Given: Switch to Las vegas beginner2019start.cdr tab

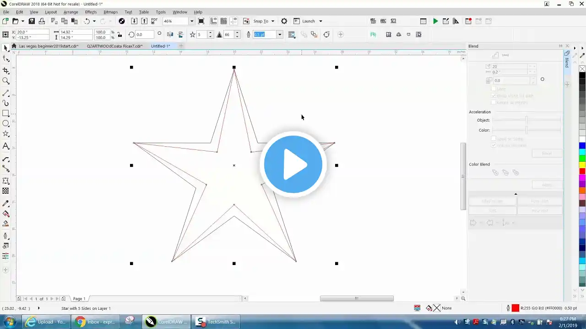Looking at the screenshot, I should pos(49,46).
